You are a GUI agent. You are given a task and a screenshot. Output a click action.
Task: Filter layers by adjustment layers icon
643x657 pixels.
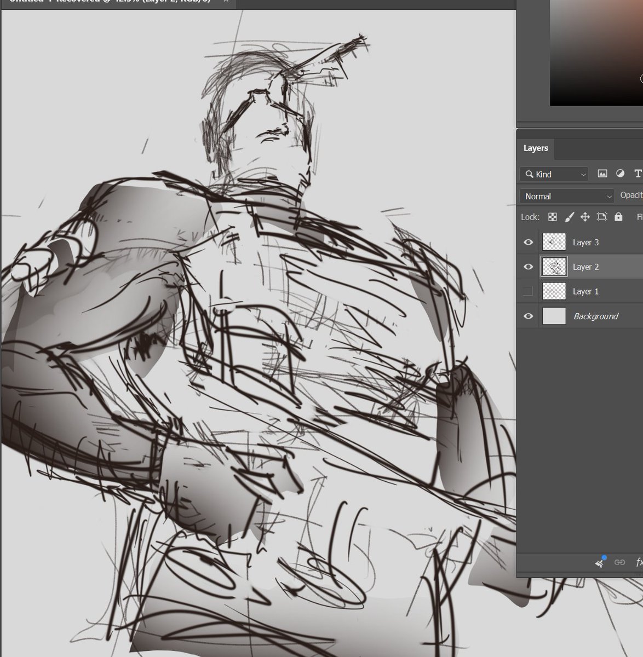tap(620, 174)
